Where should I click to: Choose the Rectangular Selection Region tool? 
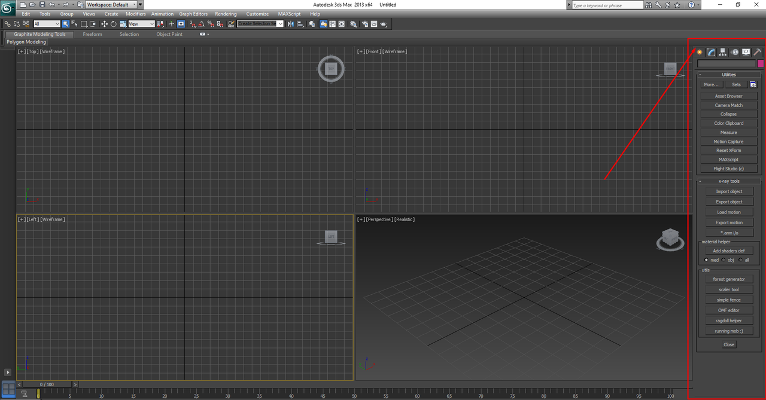click(x=84, y=24)
